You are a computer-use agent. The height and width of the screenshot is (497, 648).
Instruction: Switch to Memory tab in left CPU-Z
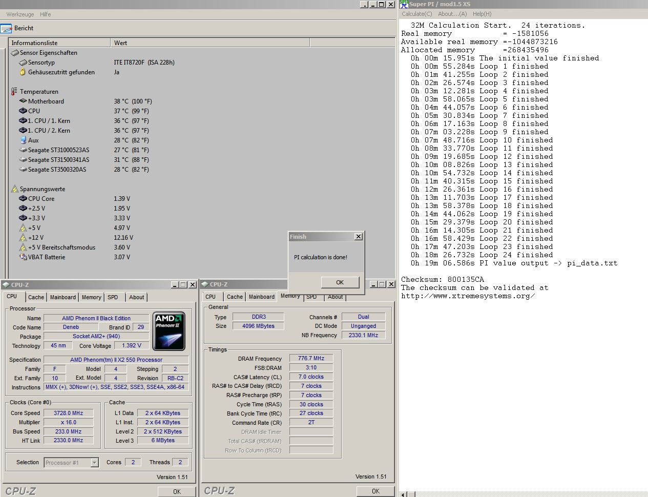(x=91, y=297)
